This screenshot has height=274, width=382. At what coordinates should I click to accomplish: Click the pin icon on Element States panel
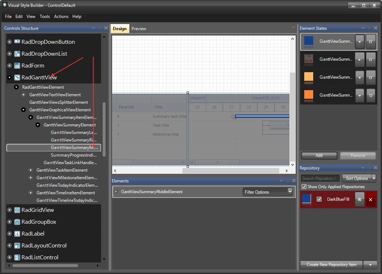(369, 28)
